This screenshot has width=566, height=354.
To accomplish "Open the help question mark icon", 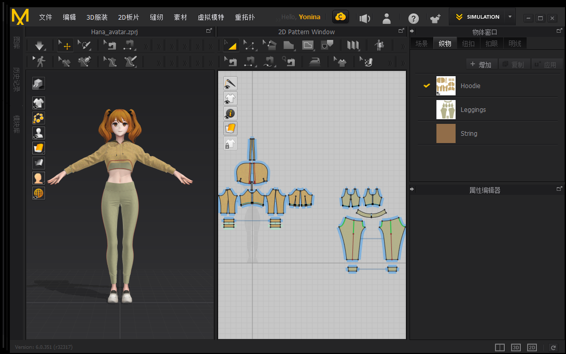I will [413, 18].
